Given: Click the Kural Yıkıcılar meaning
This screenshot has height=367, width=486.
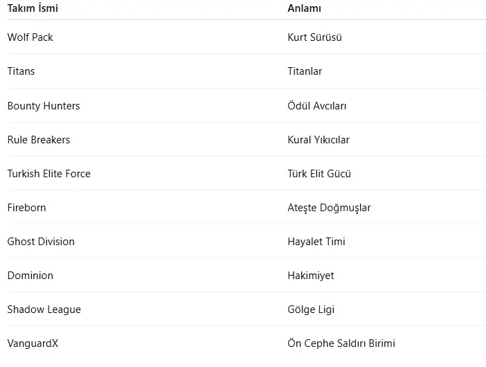Looking at the screenshot, I should (x=318, y=140).
